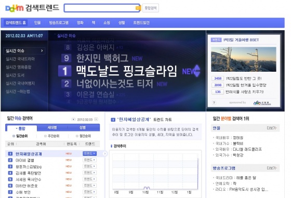The height and width of the screenshot is (198, 291).
Task: Click the 통합검색 search button
Action: [151, 8]
